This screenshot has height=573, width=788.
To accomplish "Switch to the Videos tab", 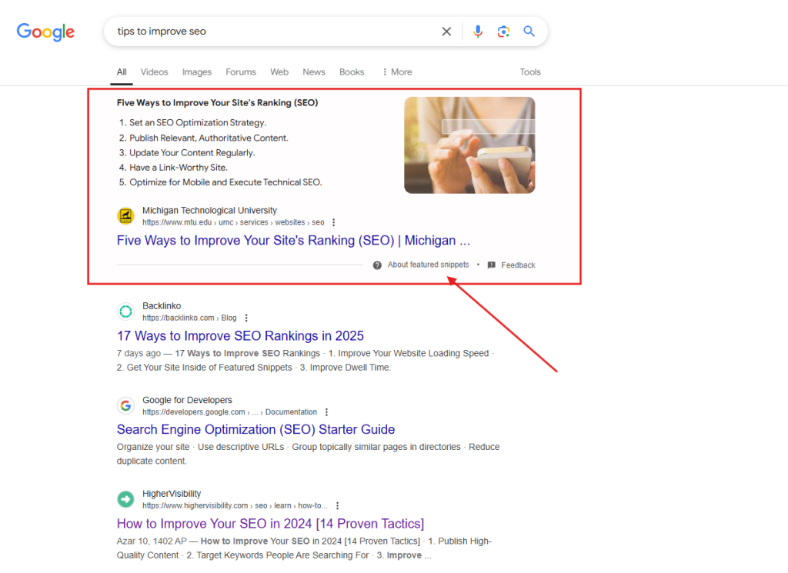I will (154, 72).
